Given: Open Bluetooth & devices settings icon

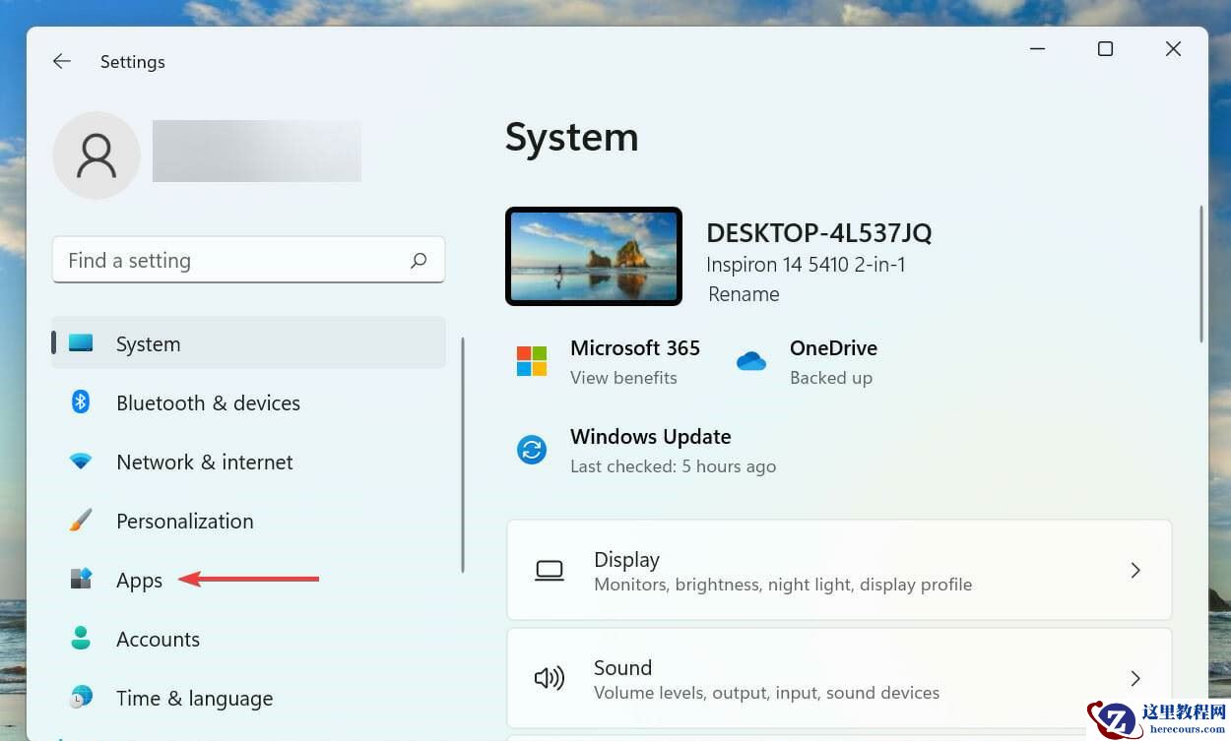Looking at the screenshot, I should [x=80, y=402].
